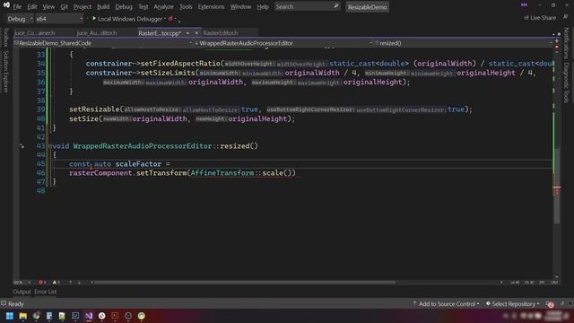Screen dimensions: 574x323
Task: Click the error count indicator icon
Action: coord(42,283)
